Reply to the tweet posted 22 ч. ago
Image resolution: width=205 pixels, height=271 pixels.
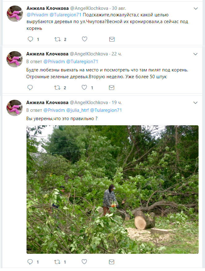(x=30, y=88)
